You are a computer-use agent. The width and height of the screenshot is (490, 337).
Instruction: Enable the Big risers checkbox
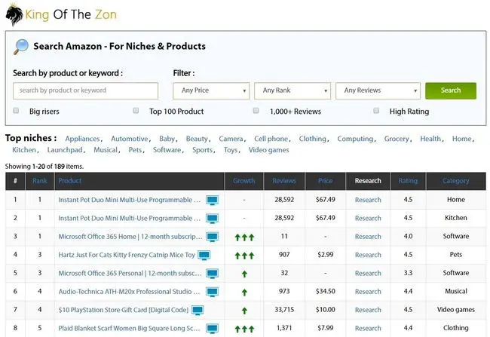pos(16,111)
